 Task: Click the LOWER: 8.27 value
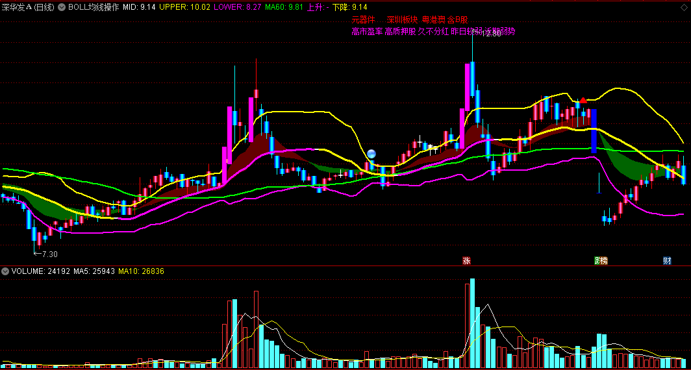click(238, 7)
